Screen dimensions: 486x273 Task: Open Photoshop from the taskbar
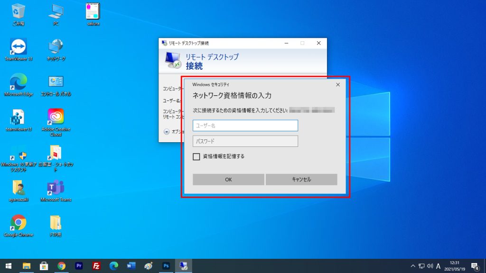click(166, 266)
